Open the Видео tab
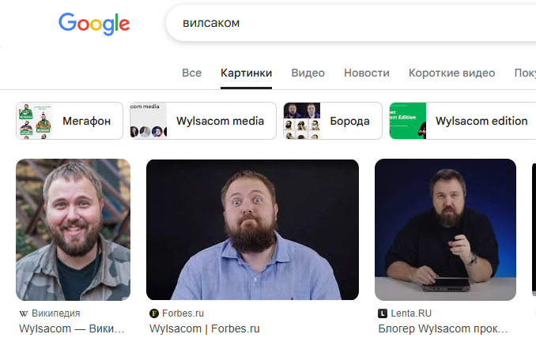 tap(308, 73)
